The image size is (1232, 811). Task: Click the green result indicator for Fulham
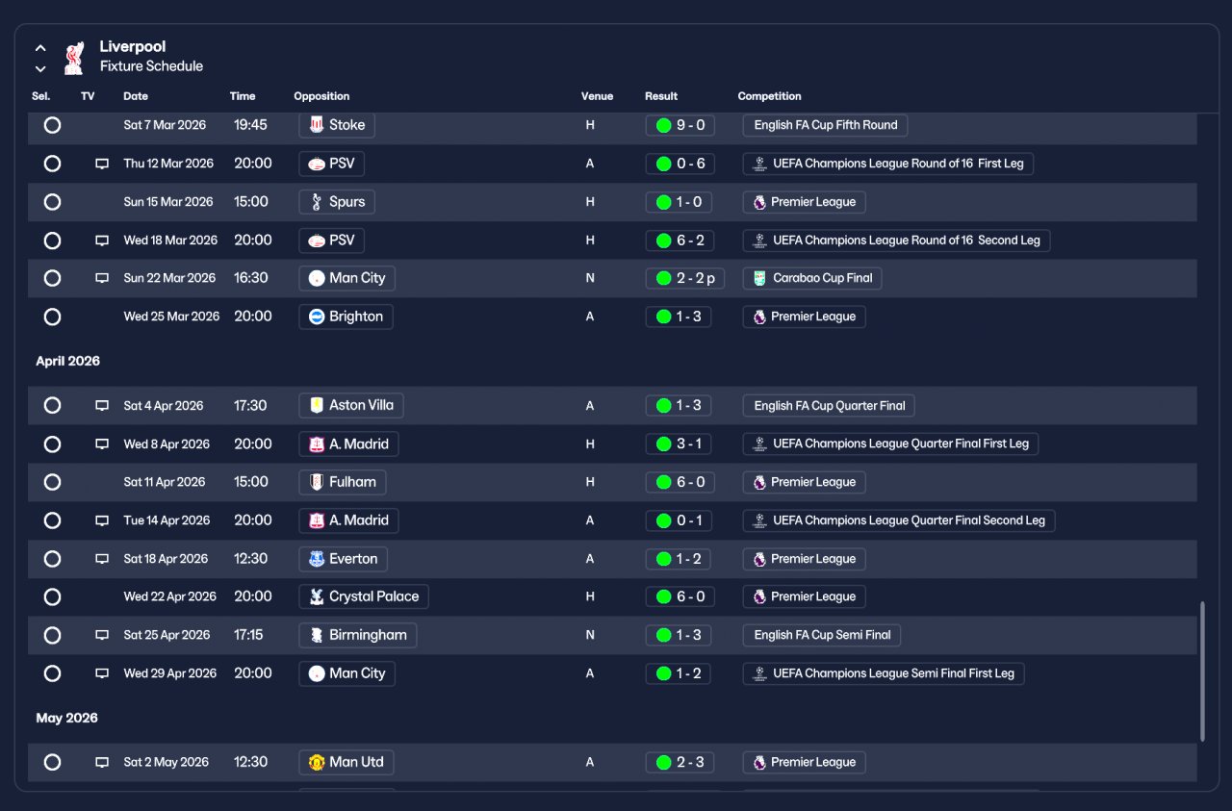(663, 482)
